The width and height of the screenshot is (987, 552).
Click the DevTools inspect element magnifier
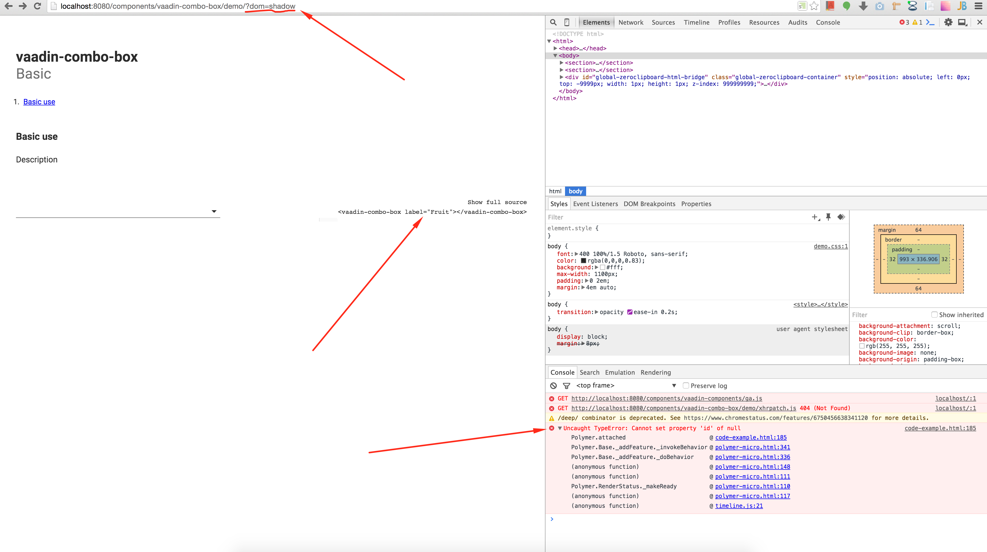553,22
